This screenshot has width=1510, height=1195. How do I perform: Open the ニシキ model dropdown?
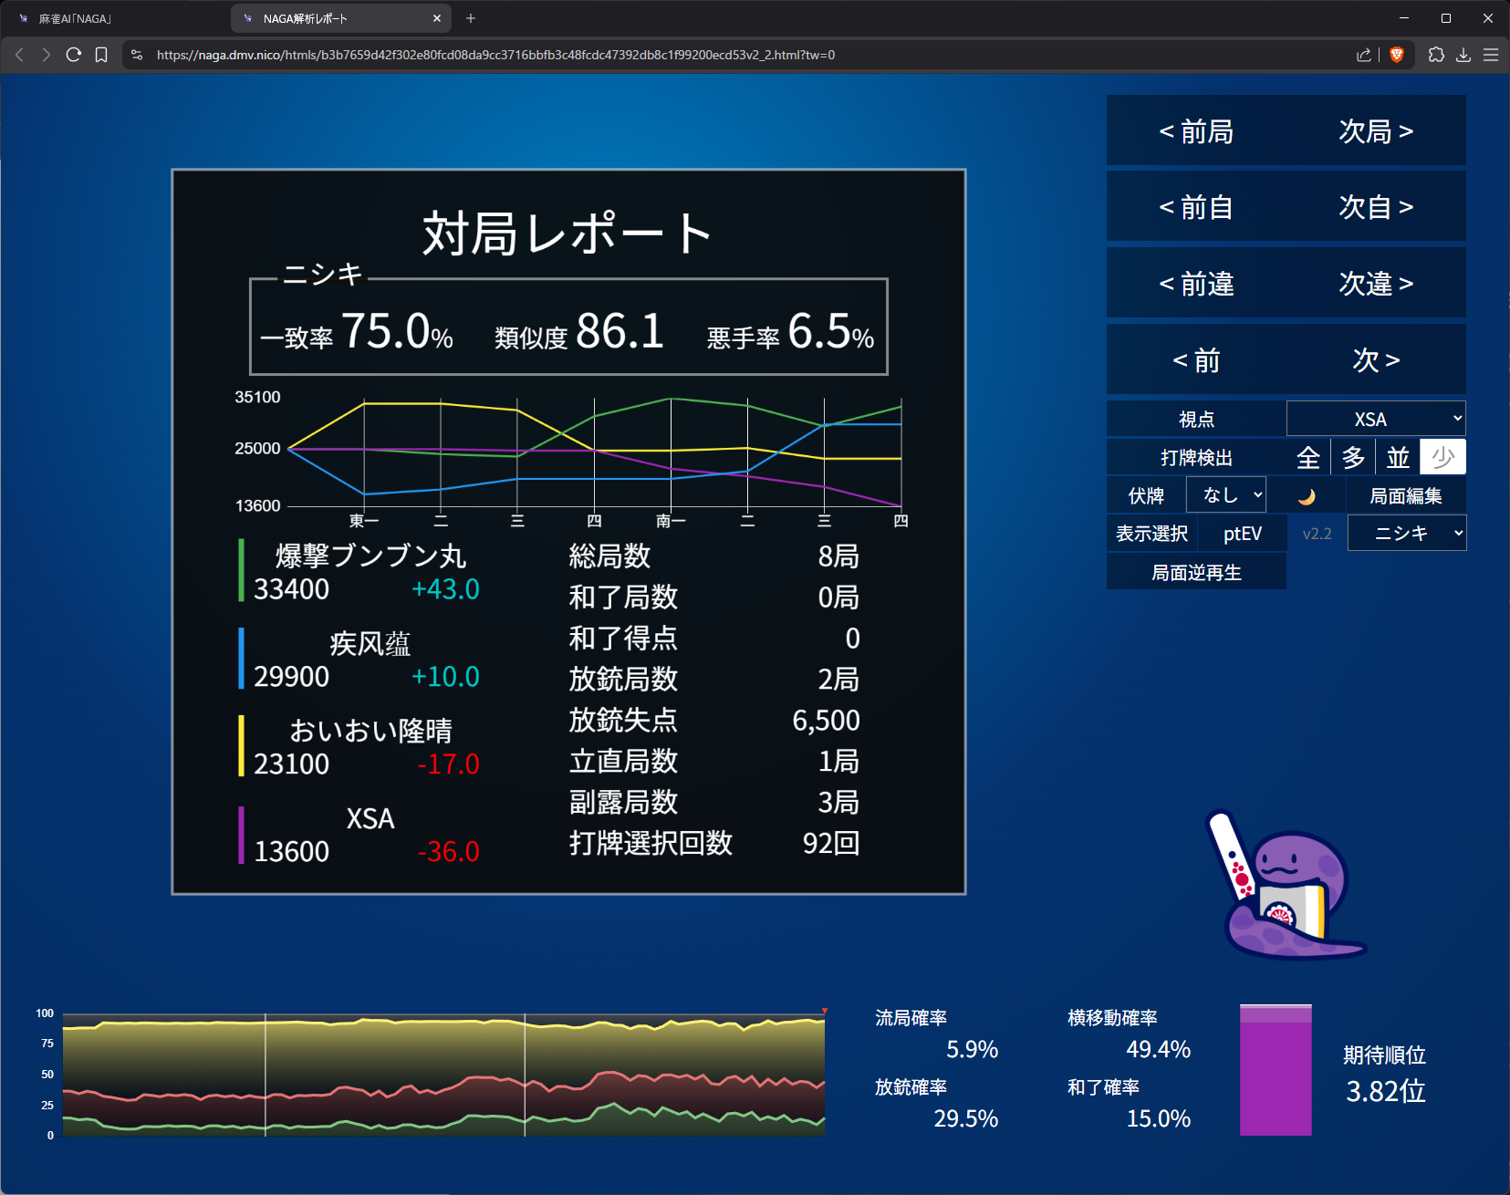[1407, 534]
